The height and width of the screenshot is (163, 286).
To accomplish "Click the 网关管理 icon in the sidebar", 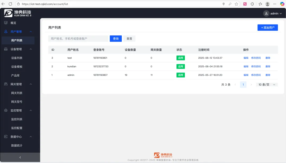I will click(6, 84).
